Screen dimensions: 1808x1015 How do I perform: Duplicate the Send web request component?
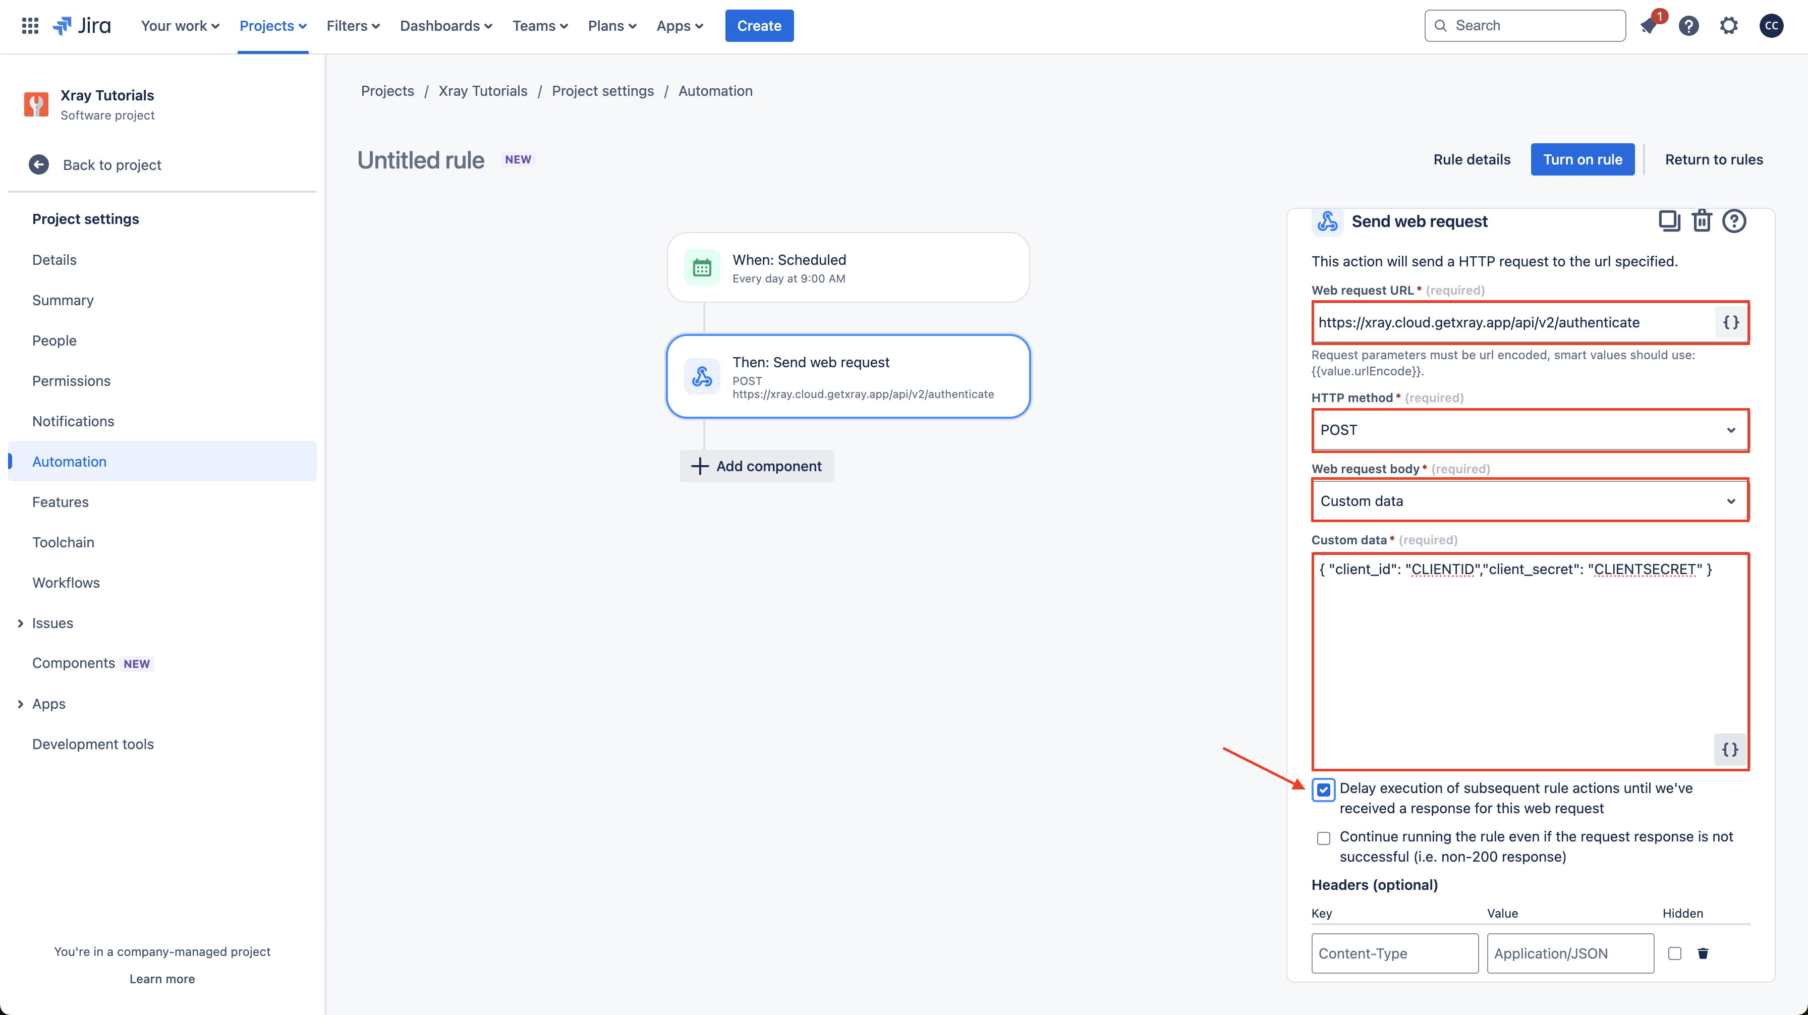click(1669, 221)
